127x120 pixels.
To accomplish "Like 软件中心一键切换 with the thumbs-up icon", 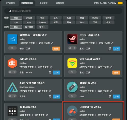I will tap(52, 43).
